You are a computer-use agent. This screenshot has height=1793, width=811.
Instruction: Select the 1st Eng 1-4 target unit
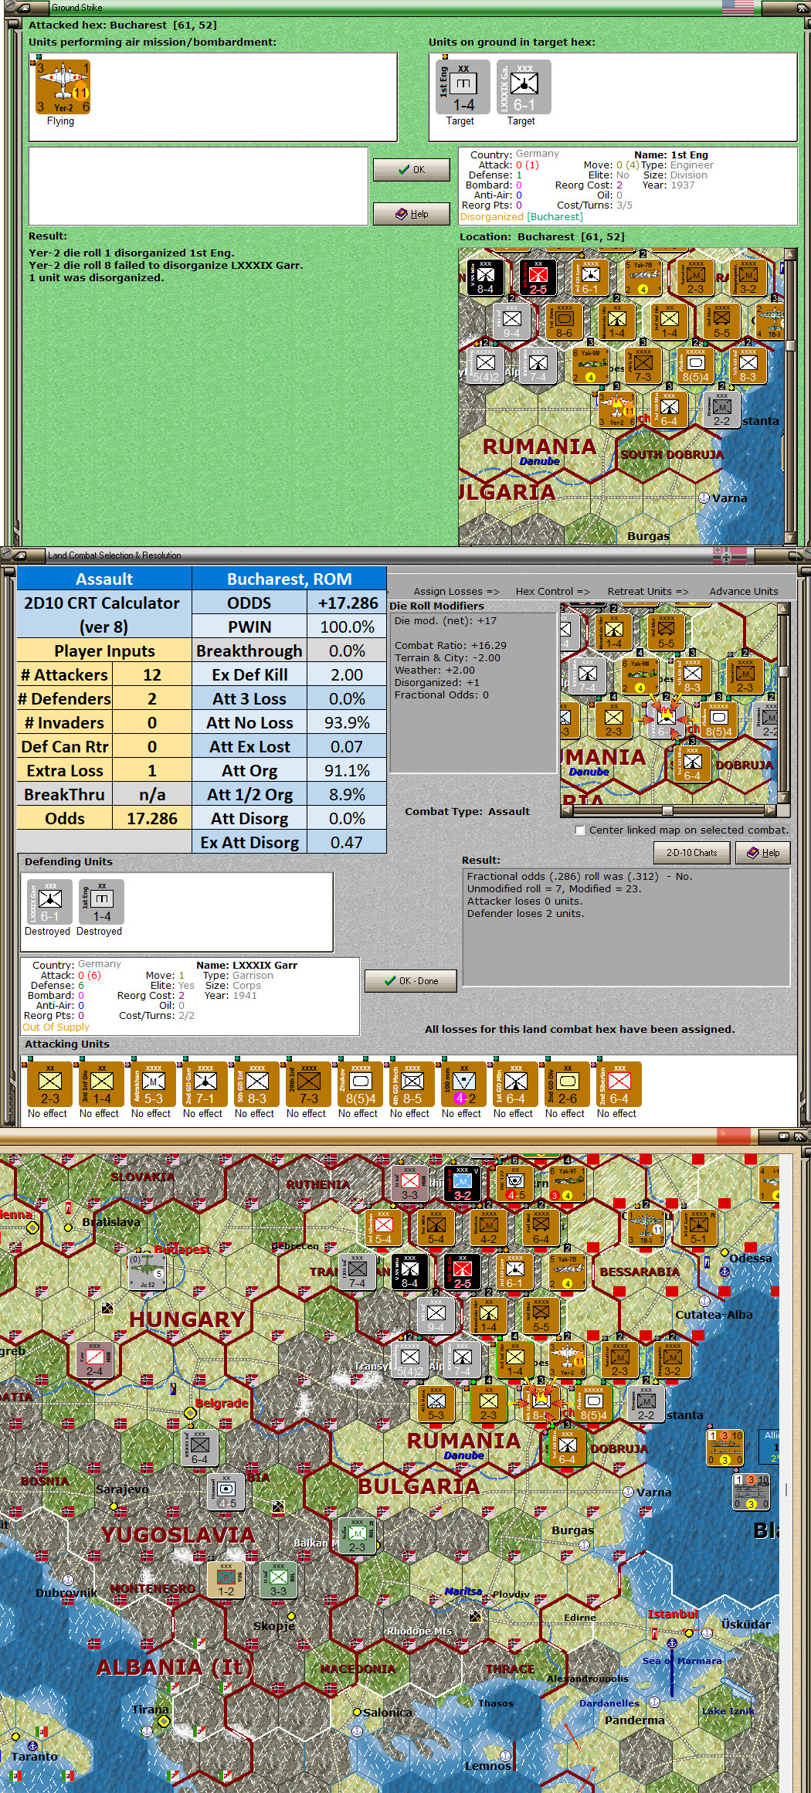click(463, 87)
